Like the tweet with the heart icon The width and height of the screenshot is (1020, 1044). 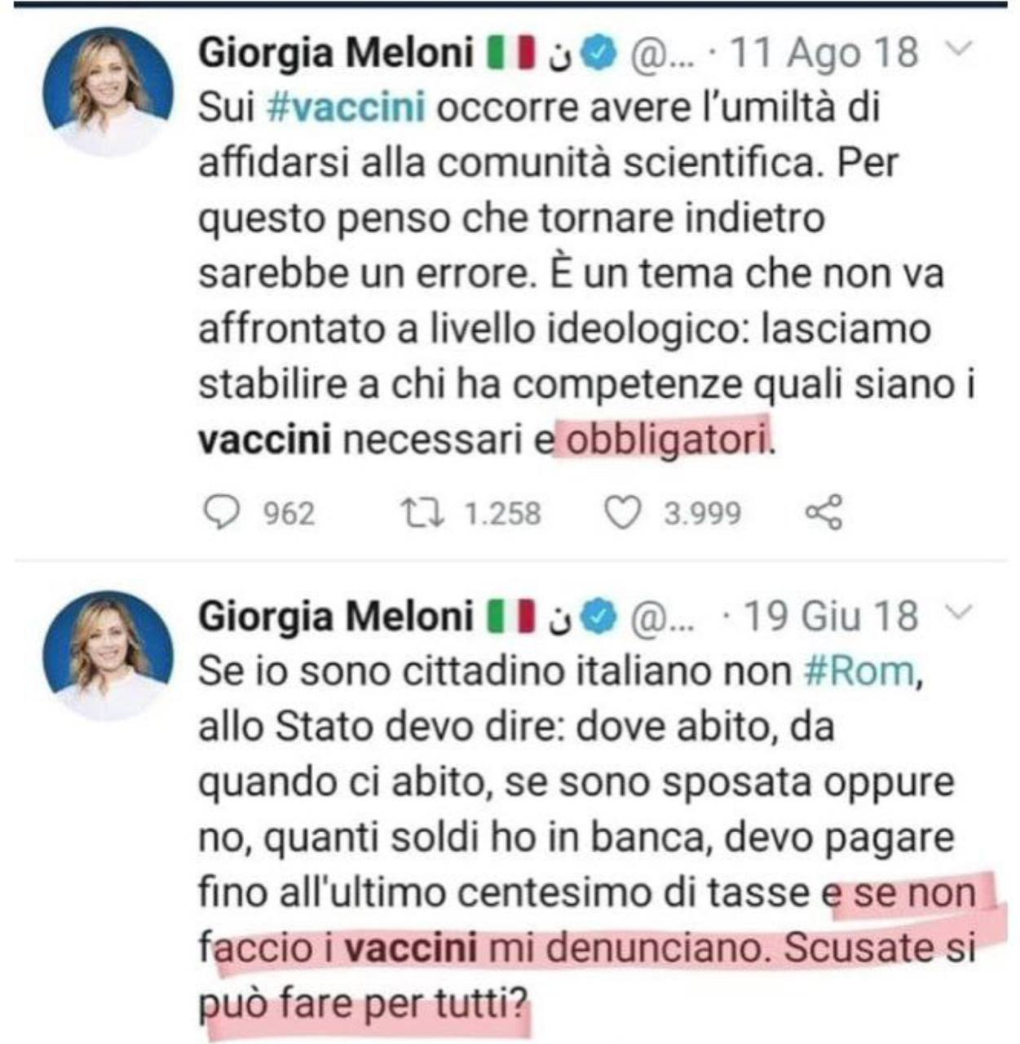click(622, 513)
